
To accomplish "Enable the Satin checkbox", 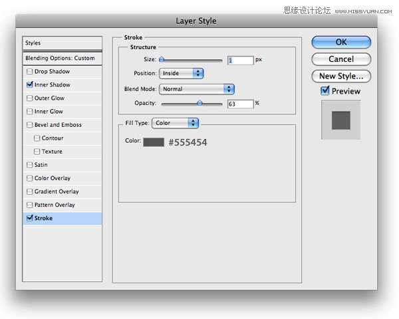I will coord(29,165).
